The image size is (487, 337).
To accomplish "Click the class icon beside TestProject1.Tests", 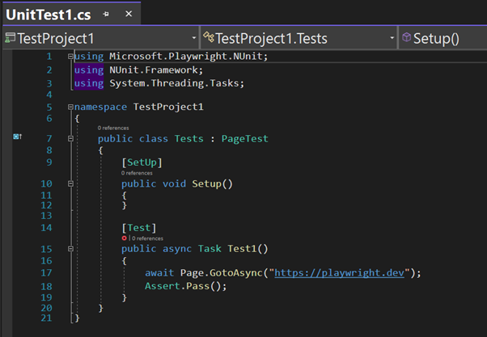I will (x=209, y=38).
